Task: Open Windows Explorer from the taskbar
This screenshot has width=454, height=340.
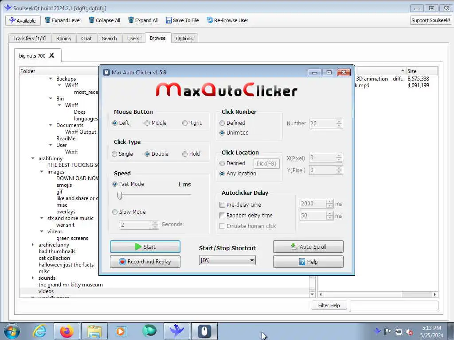Action: pos(94,331)
